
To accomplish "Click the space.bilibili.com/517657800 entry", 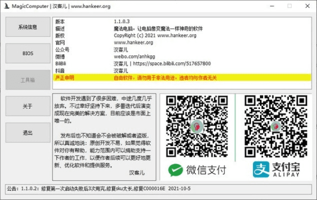I will click(x=182, y=63).
